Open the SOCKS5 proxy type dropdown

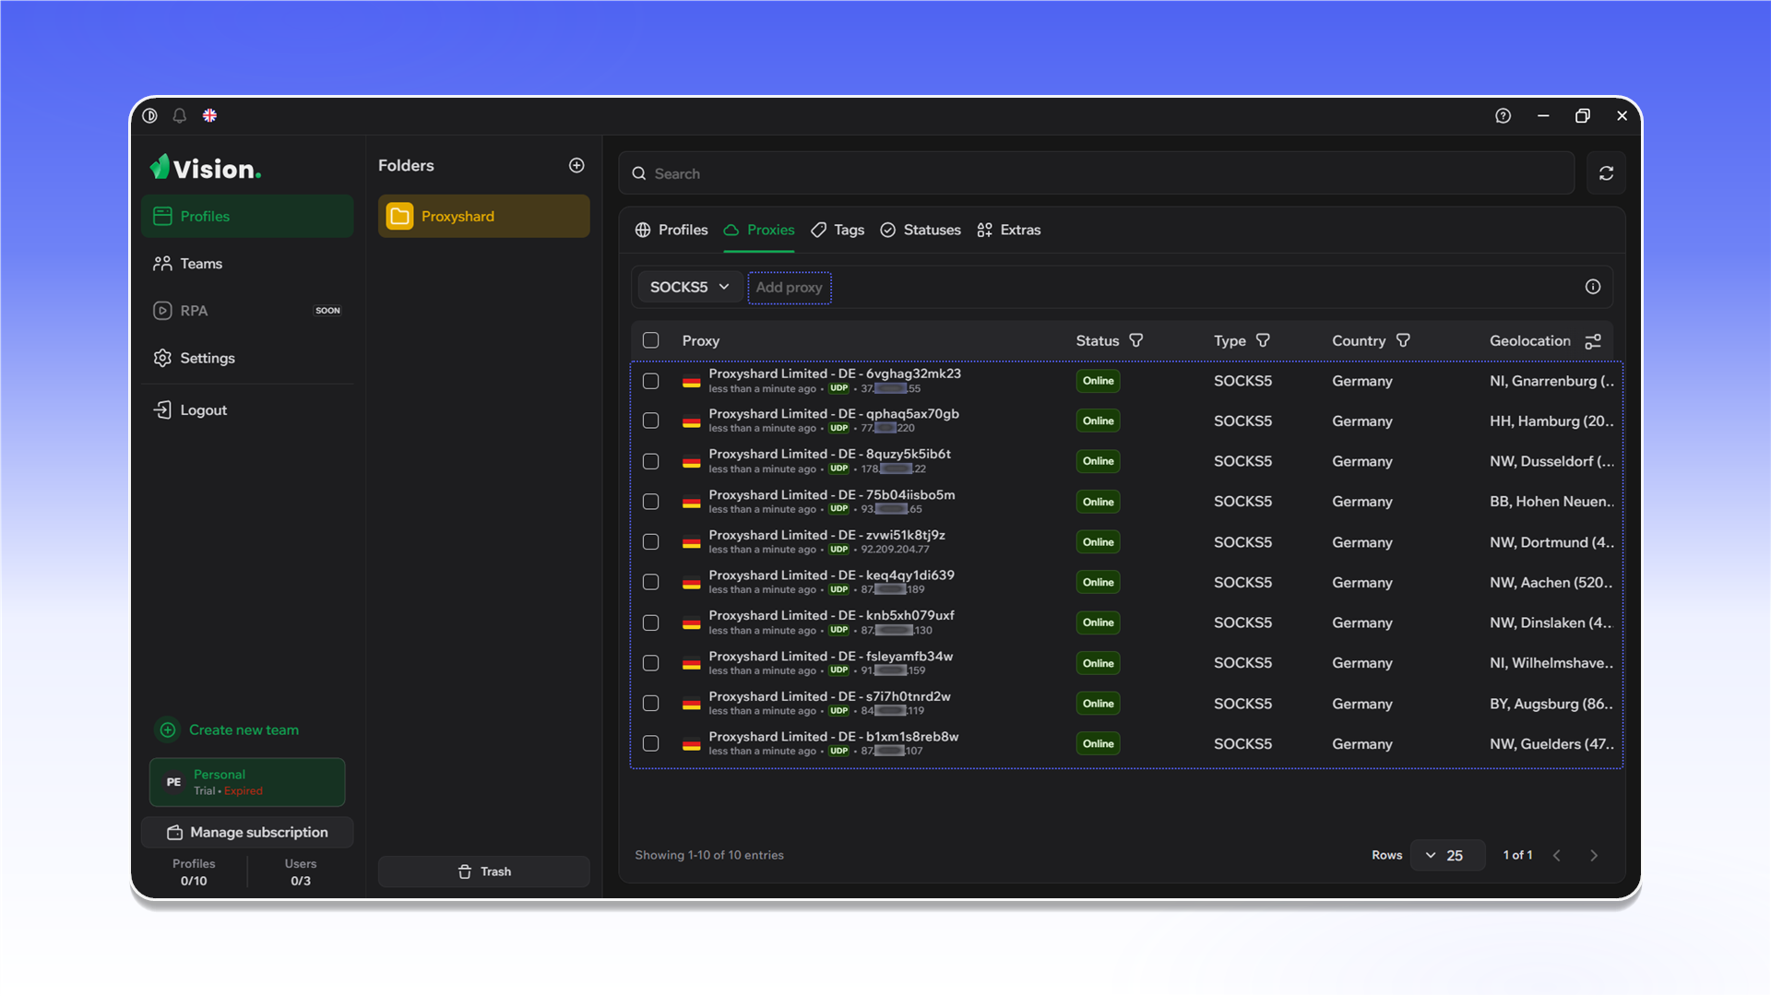[689, 287]
